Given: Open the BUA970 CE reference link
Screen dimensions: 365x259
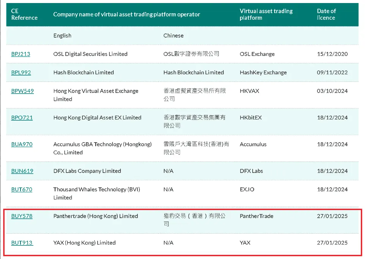Looking at the screenshot, I should pyautogui.click(x=22, y=144).
